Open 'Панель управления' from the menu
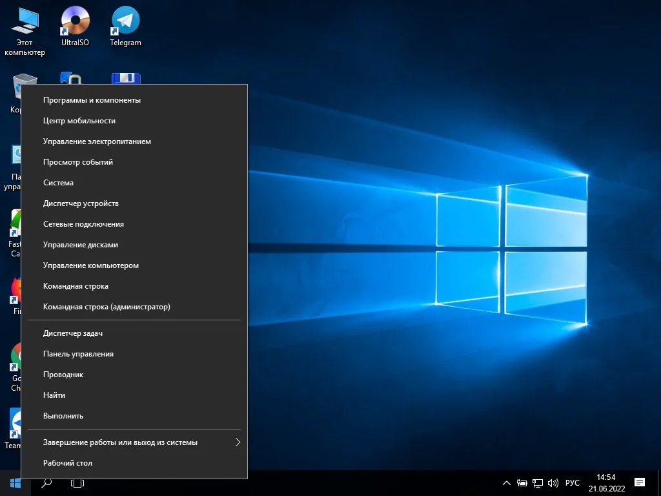Image resolution: width=661 pixels, height=496 pixels. [78, 354]
